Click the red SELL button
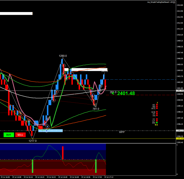 (x=20, y=135)
